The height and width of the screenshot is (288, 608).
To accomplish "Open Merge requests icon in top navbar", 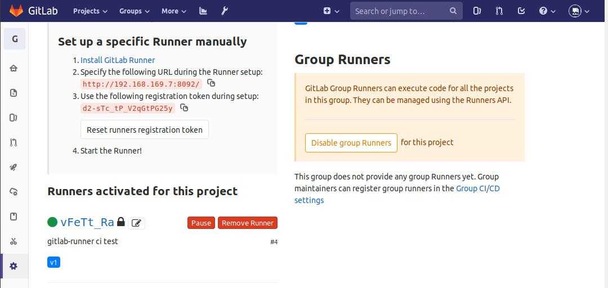I will point(499,11).
